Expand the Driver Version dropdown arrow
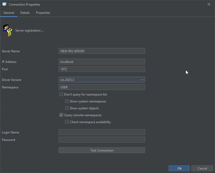The width and height of the screenshot is (215, 173). [x=142, y=80]
